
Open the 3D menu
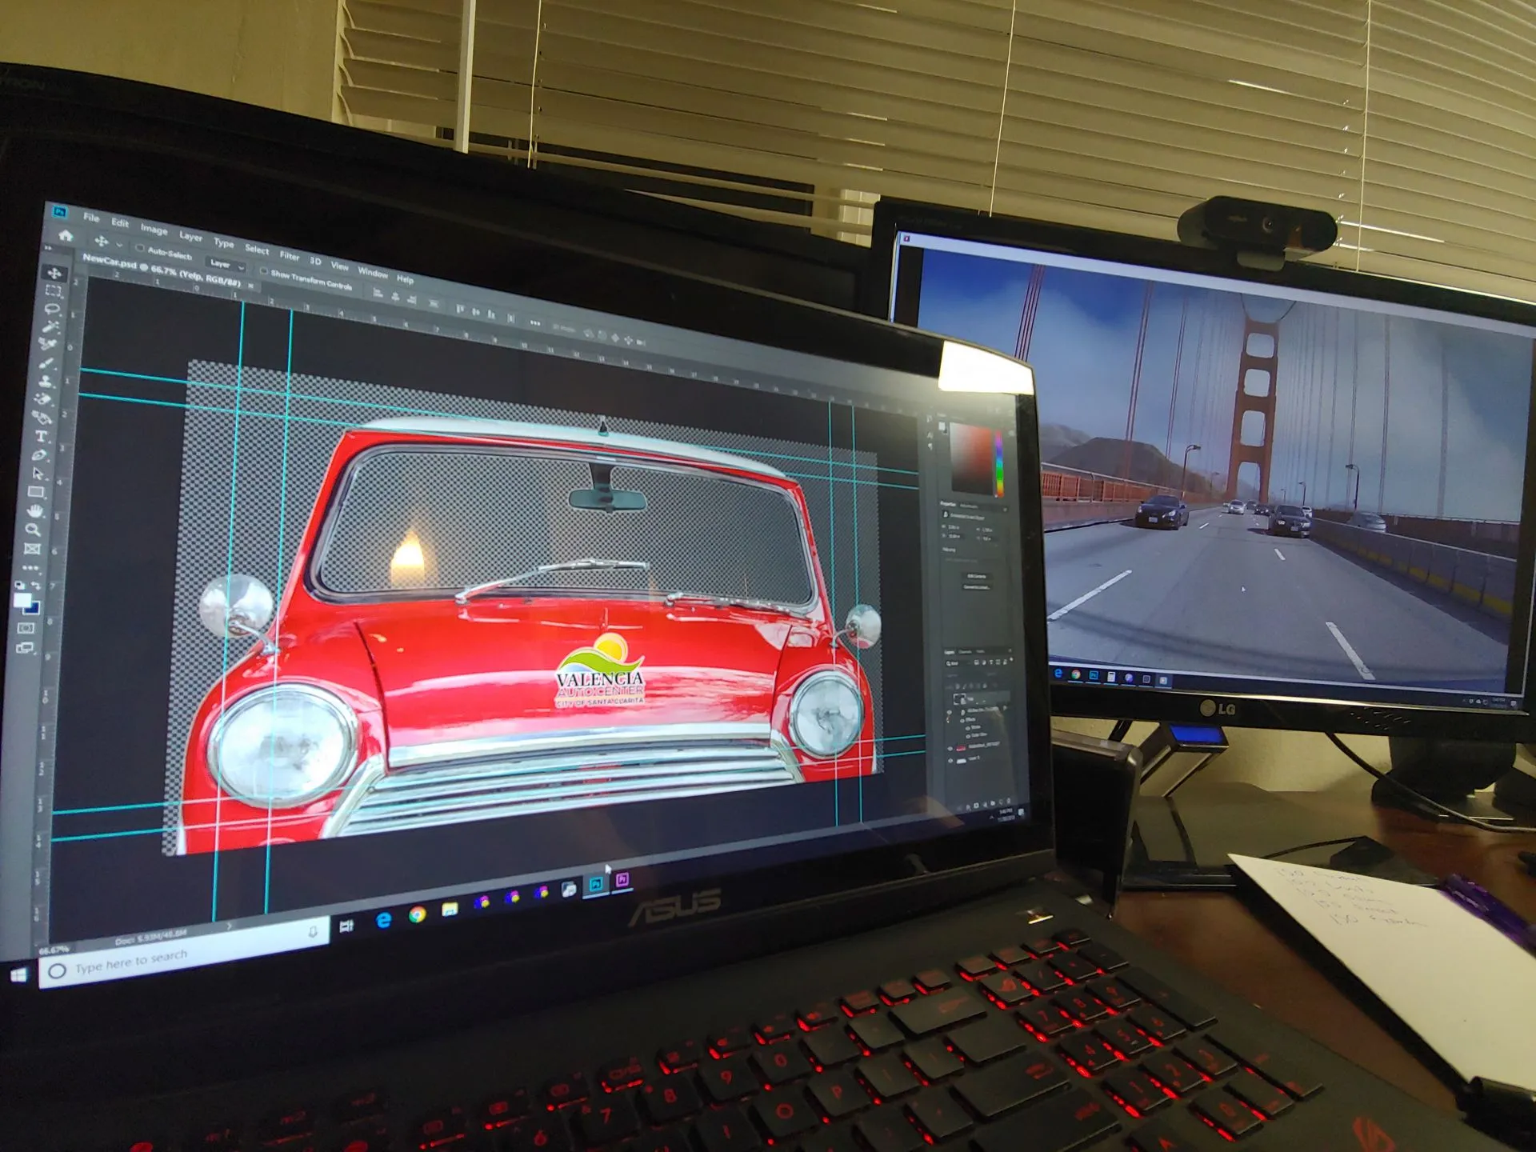315,261
